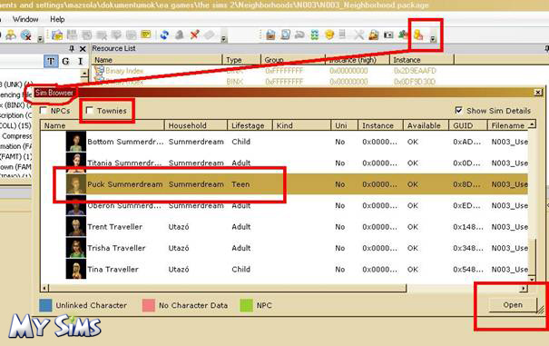Viewport: 549px width, 346px height.
Task: Click the yellow smiley face toolbar icon
Action: (x=329, y=35)
